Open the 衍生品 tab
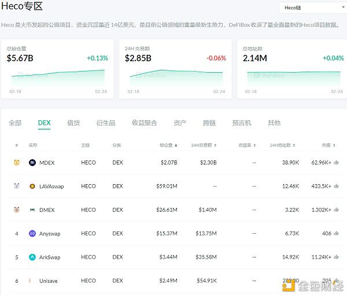347x295 pixels. 106,123
